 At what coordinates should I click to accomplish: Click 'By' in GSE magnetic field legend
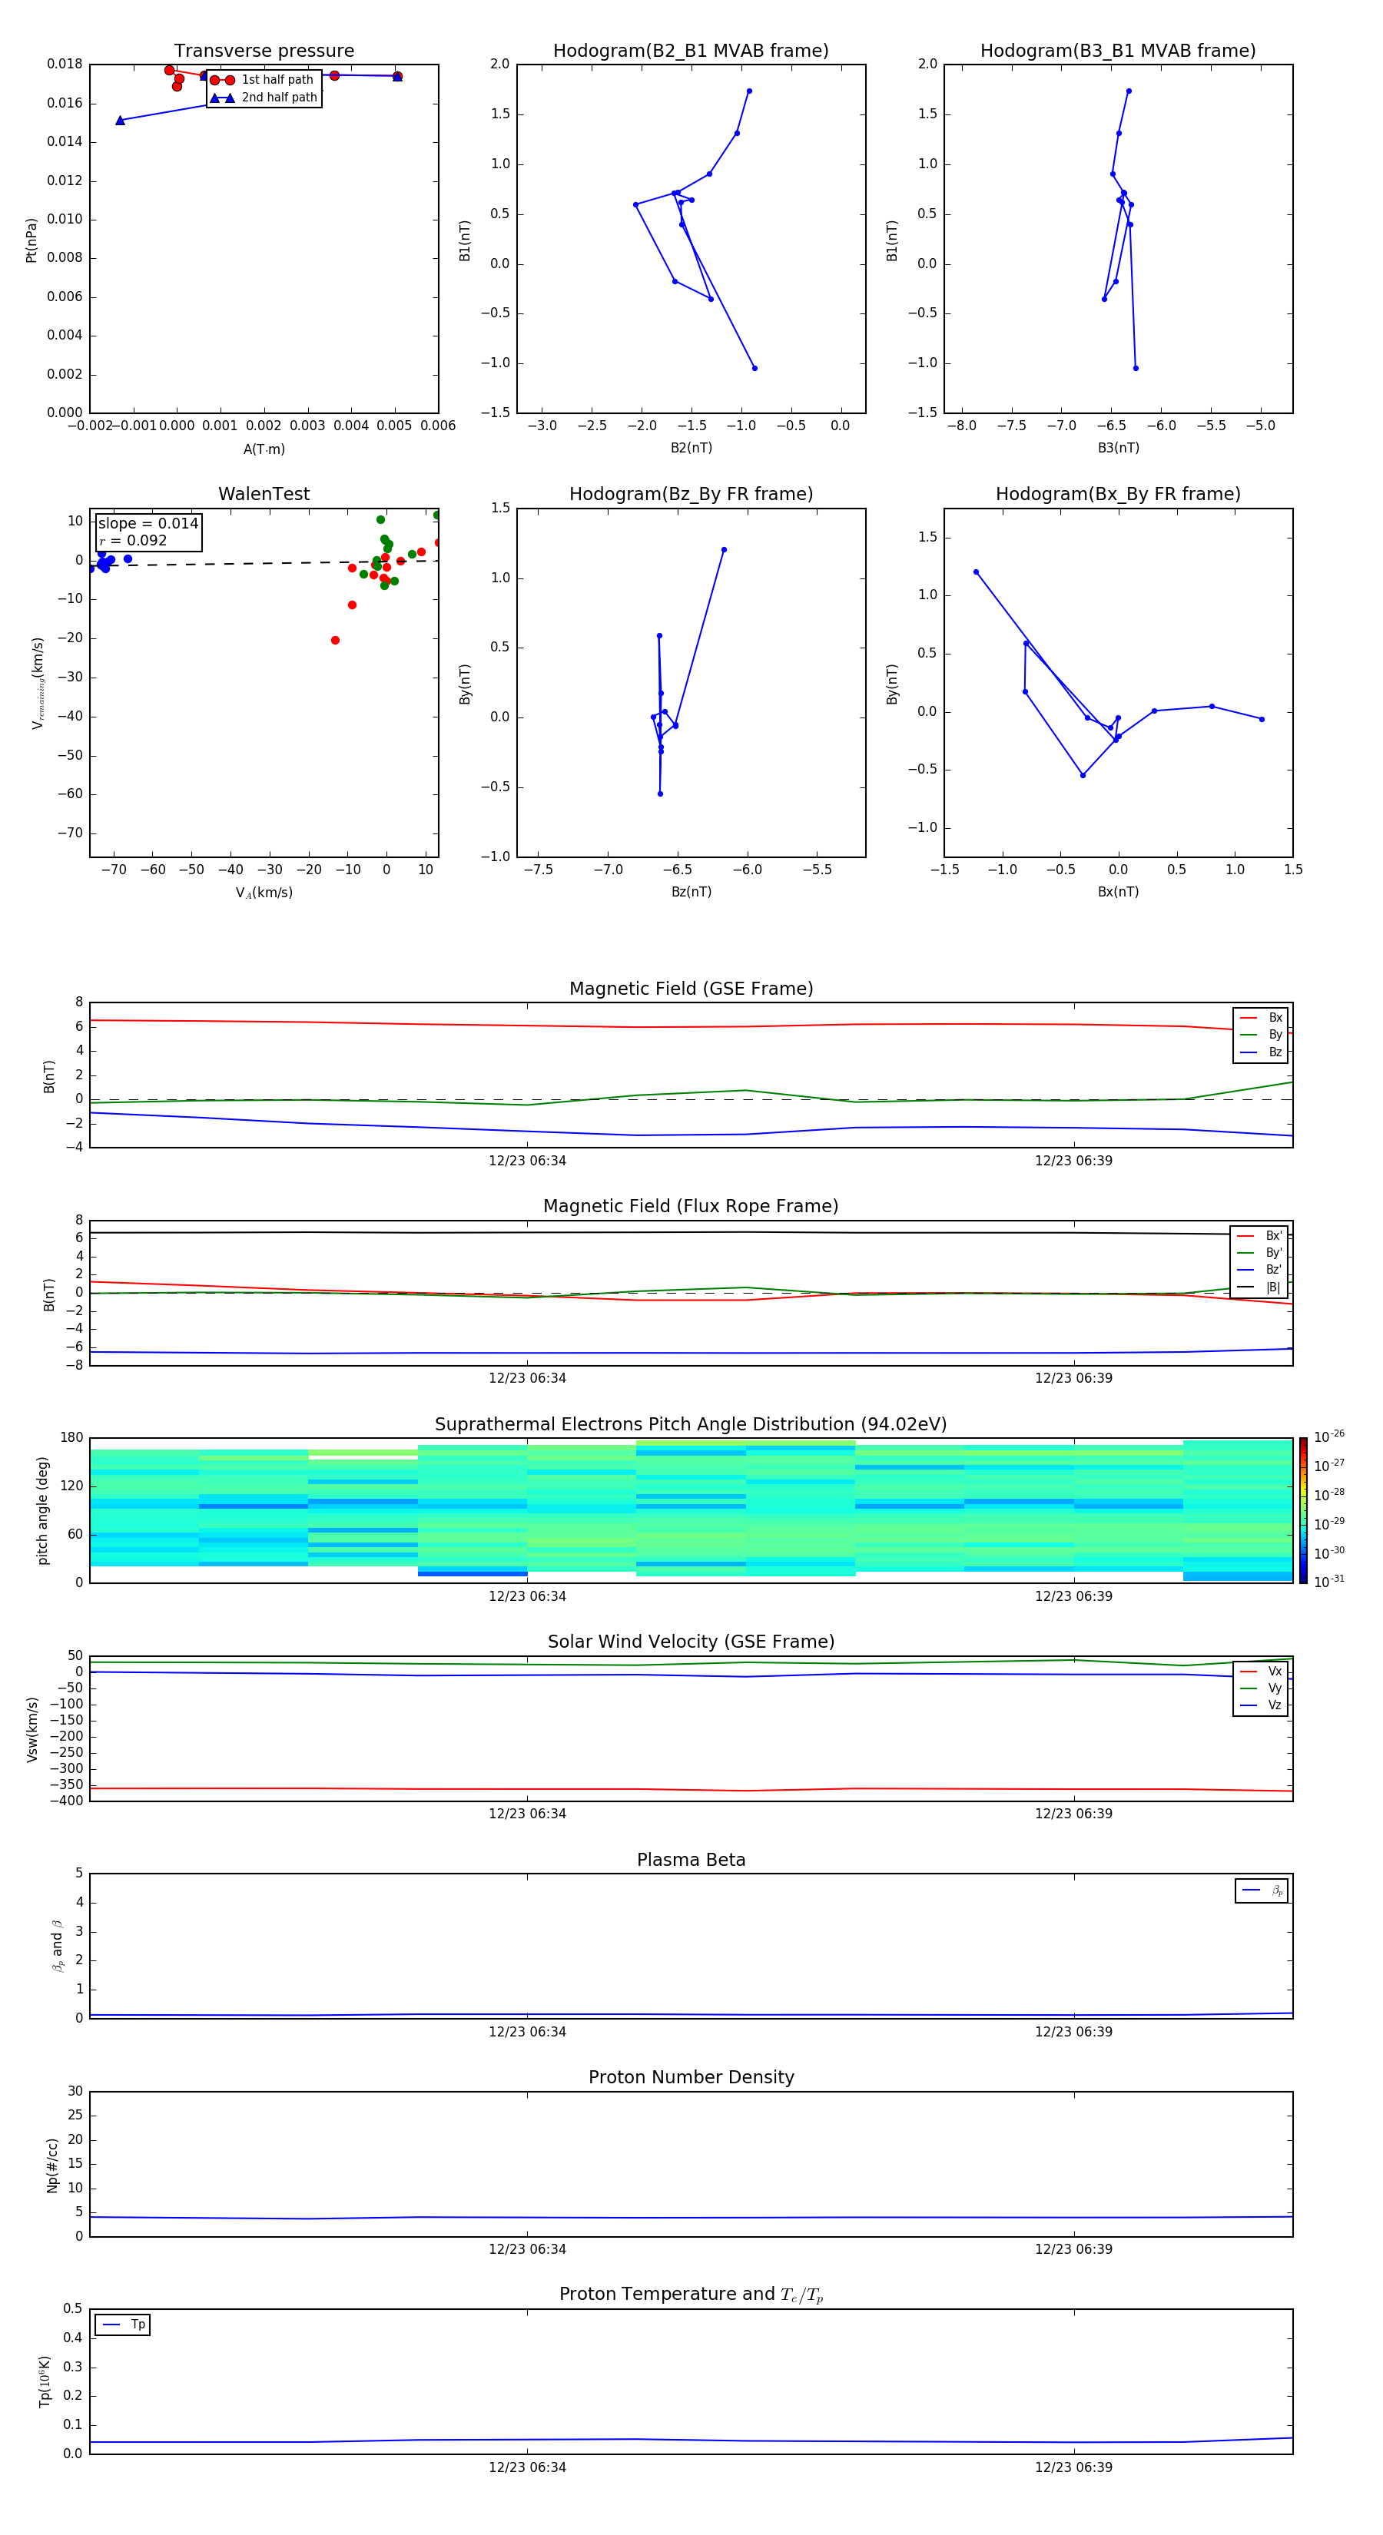coord(1275,1036)
